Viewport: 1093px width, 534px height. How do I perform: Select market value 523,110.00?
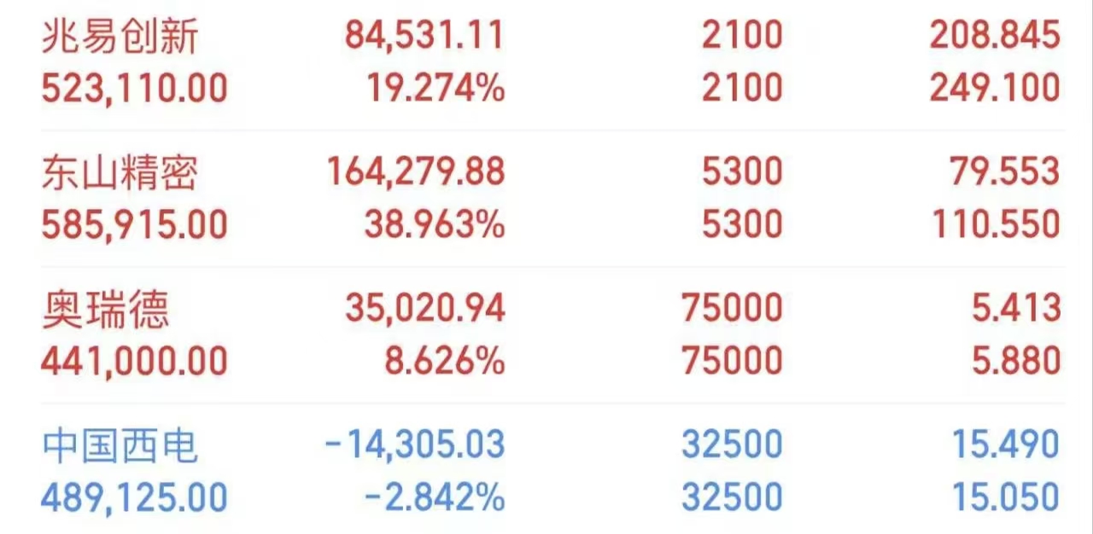pos(135,89)
